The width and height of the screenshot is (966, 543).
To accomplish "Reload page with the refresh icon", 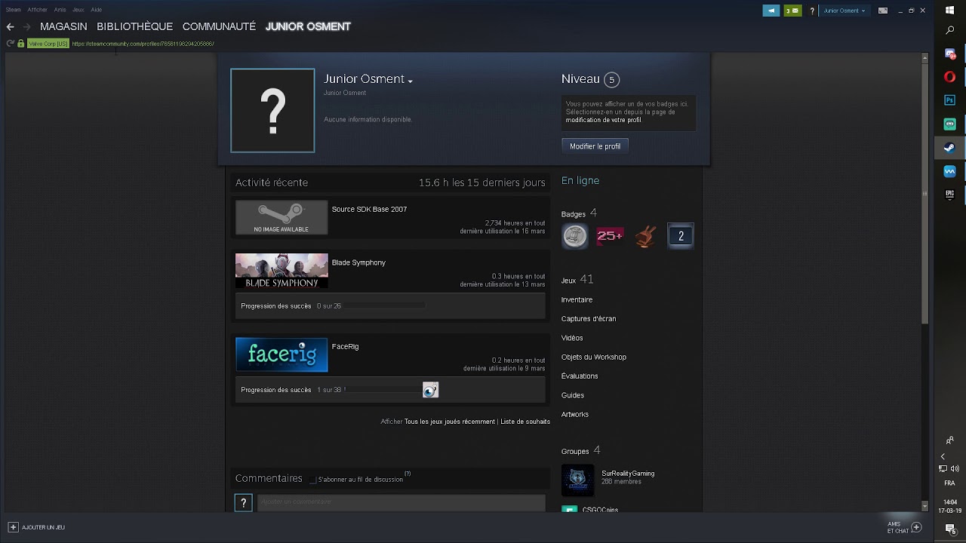I will (x=10, y=44).
